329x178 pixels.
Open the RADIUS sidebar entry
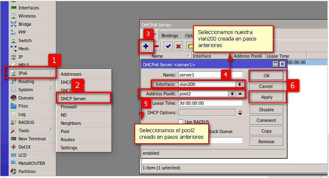26,122
